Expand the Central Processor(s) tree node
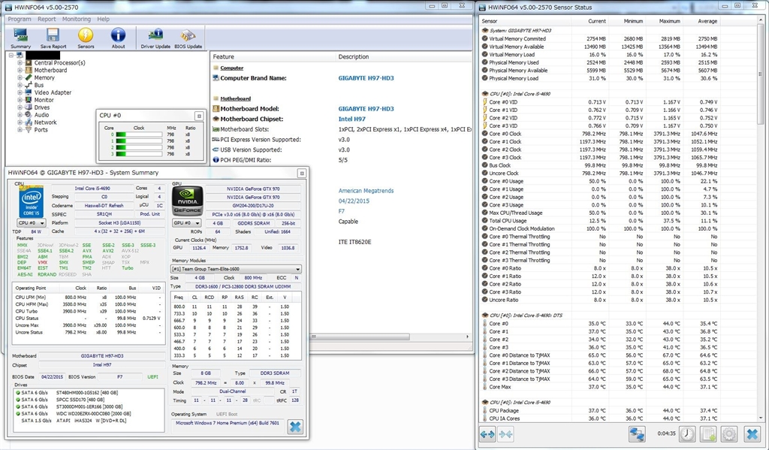Image resolution: width=769 pixels, height=450 pixels. 20,63
